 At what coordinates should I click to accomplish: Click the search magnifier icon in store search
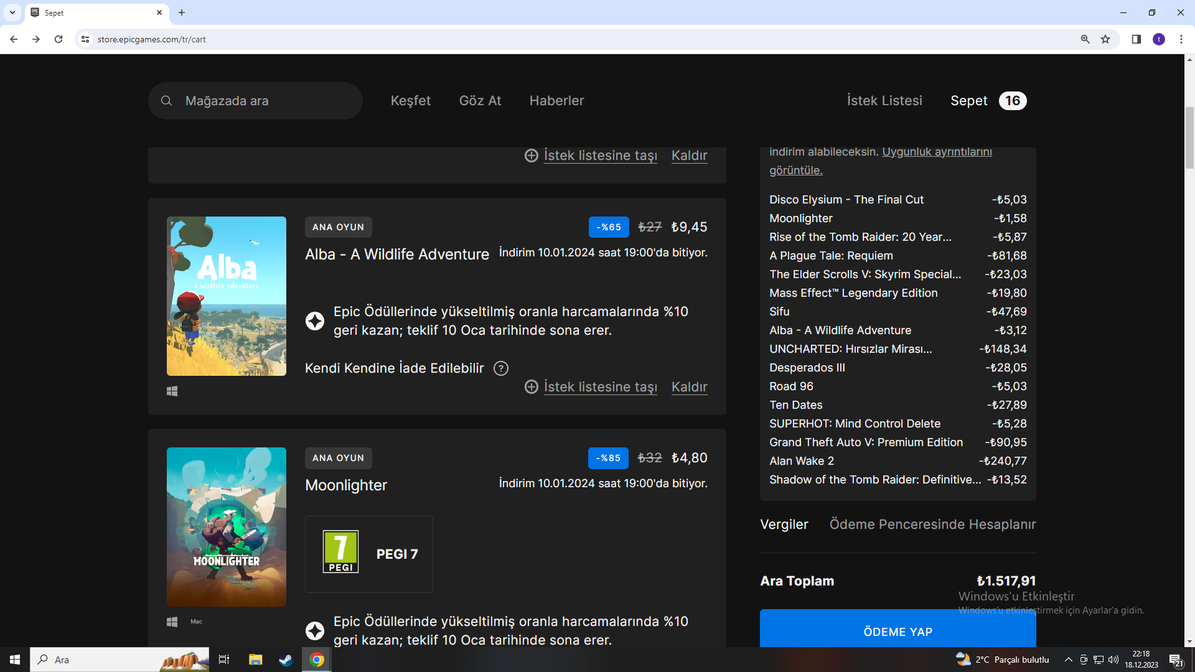[166, 101]
